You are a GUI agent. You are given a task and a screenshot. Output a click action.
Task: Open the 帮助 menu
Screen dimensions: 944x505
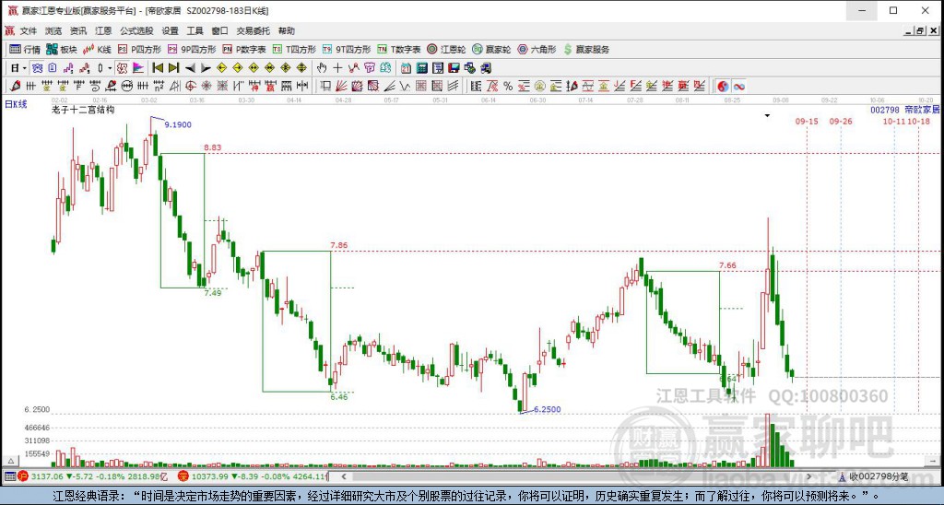pos(287,30)
